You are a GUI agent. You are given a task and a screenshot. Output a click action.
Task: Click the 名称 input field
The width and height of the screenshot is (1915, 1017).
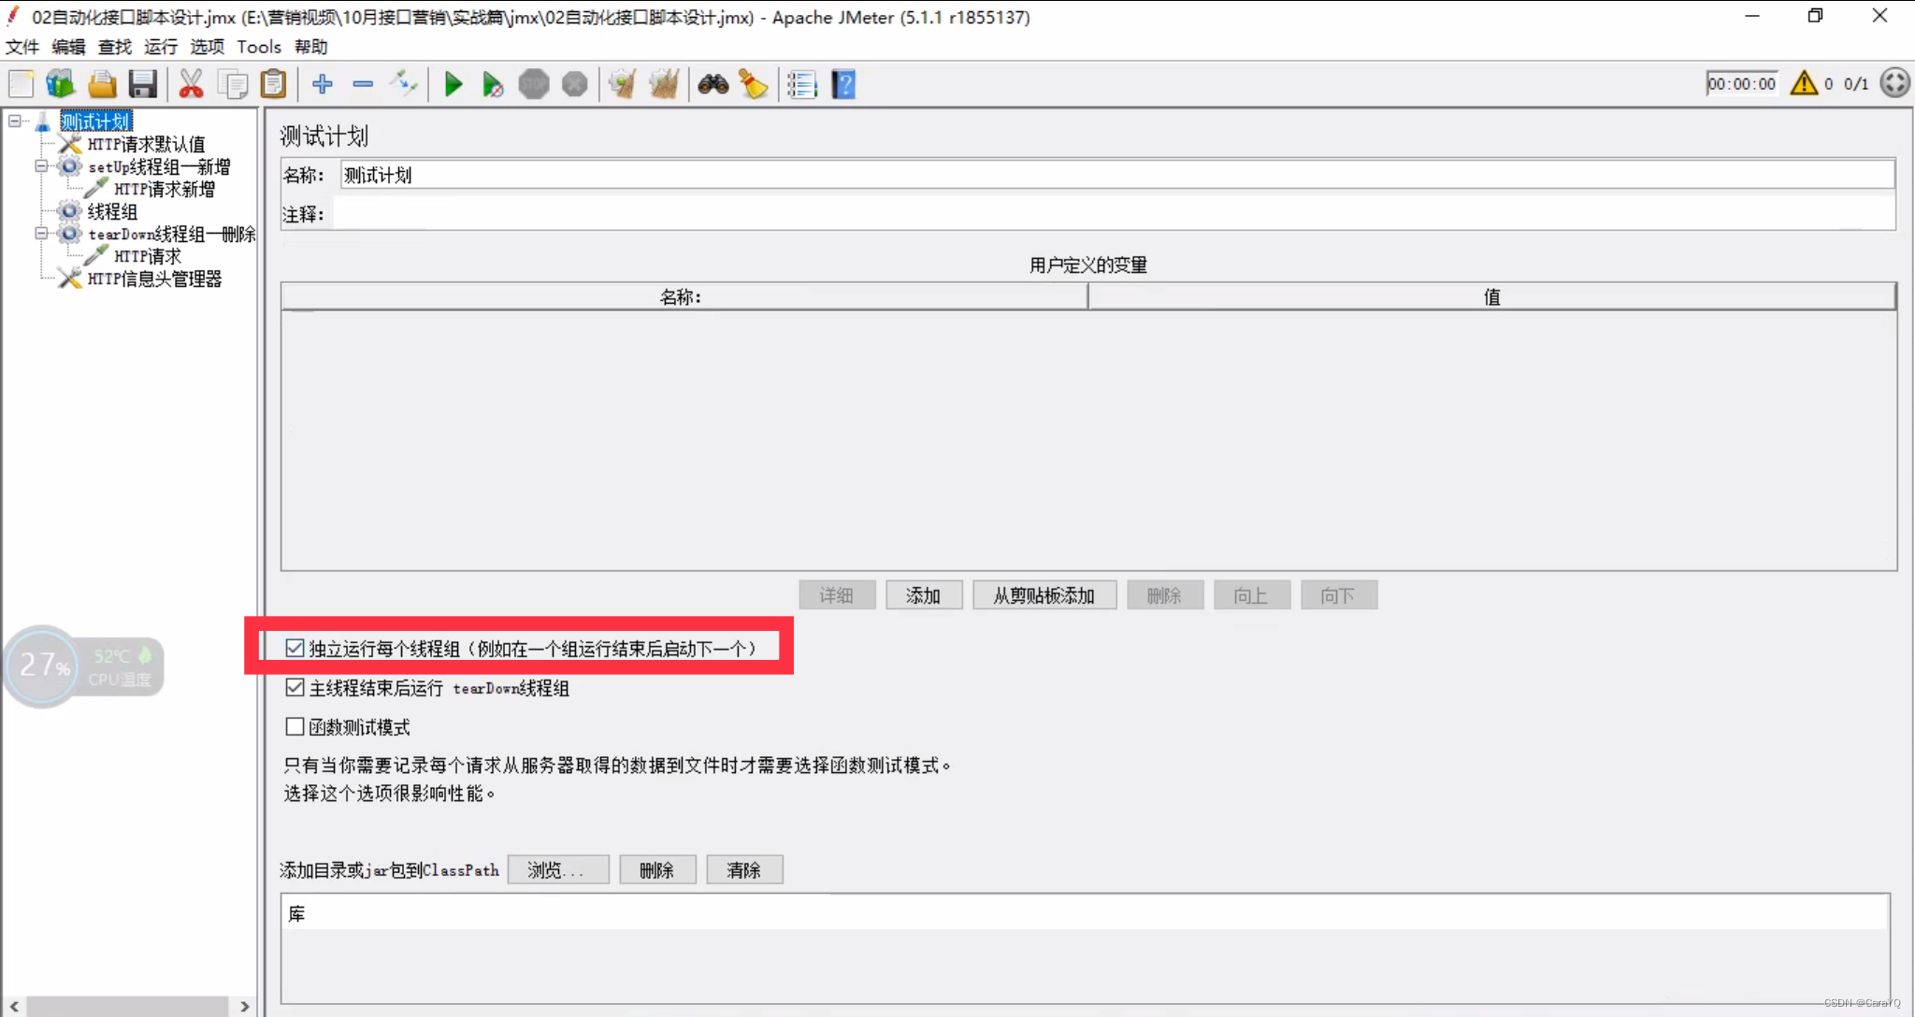(x=1117, y=175)
